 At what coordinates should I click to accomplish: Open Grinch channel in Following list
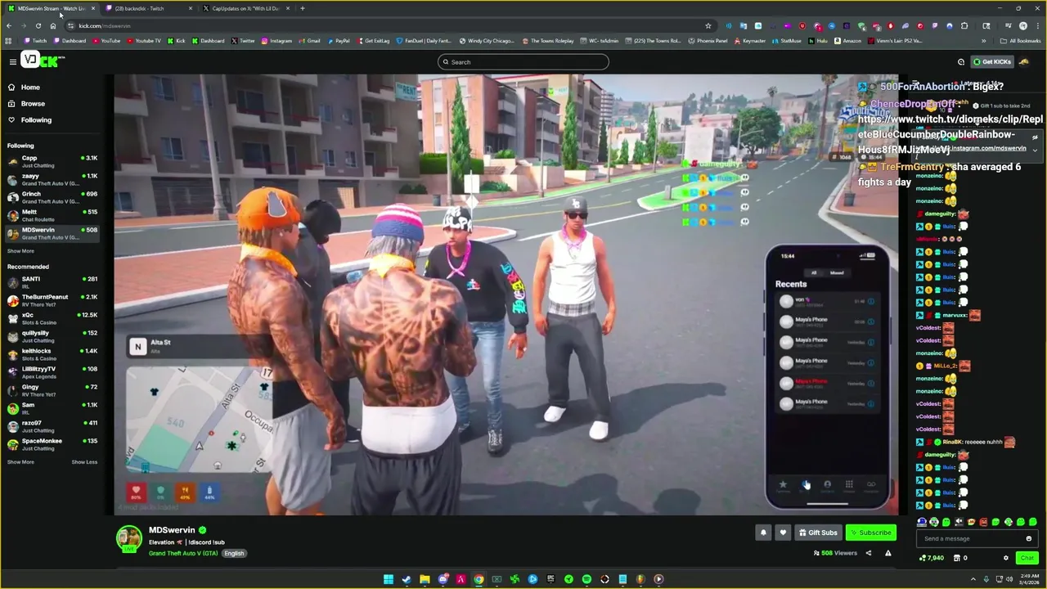[x=52, y=197]
